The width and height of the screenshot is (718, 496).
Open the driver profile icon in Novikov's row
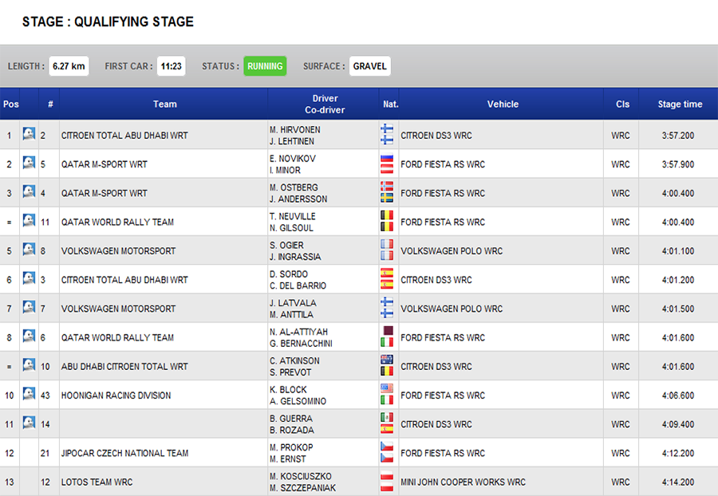29,163
